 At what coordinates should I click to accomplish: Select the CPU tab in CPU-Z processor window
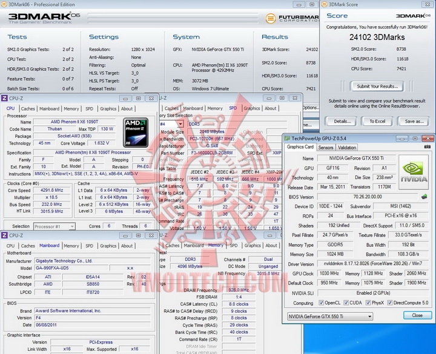point(10,108)
